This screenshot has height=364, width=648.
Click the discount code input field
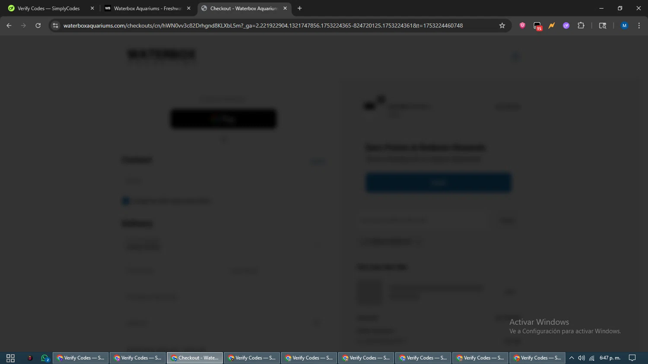(423, 220)
